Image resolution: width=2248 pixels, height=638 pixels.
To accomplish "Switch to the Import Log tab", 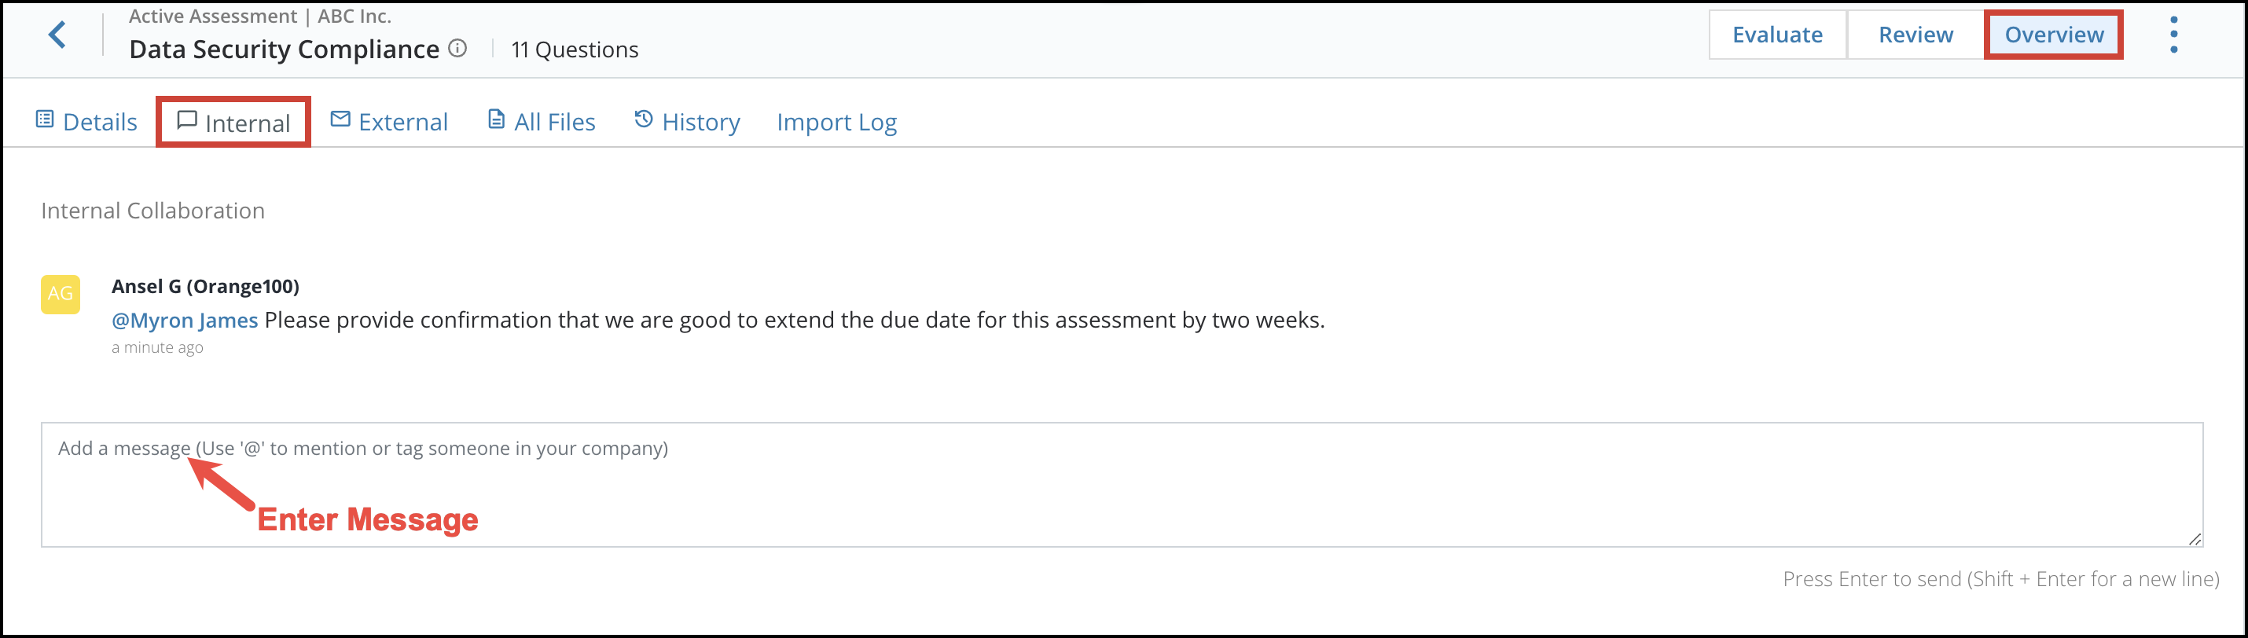I will 836,123.
